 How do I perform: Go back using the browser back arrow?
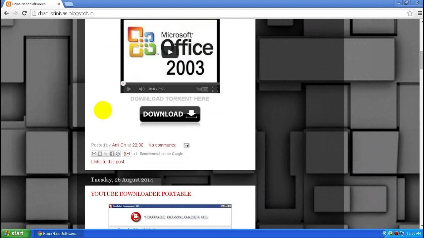6,13
